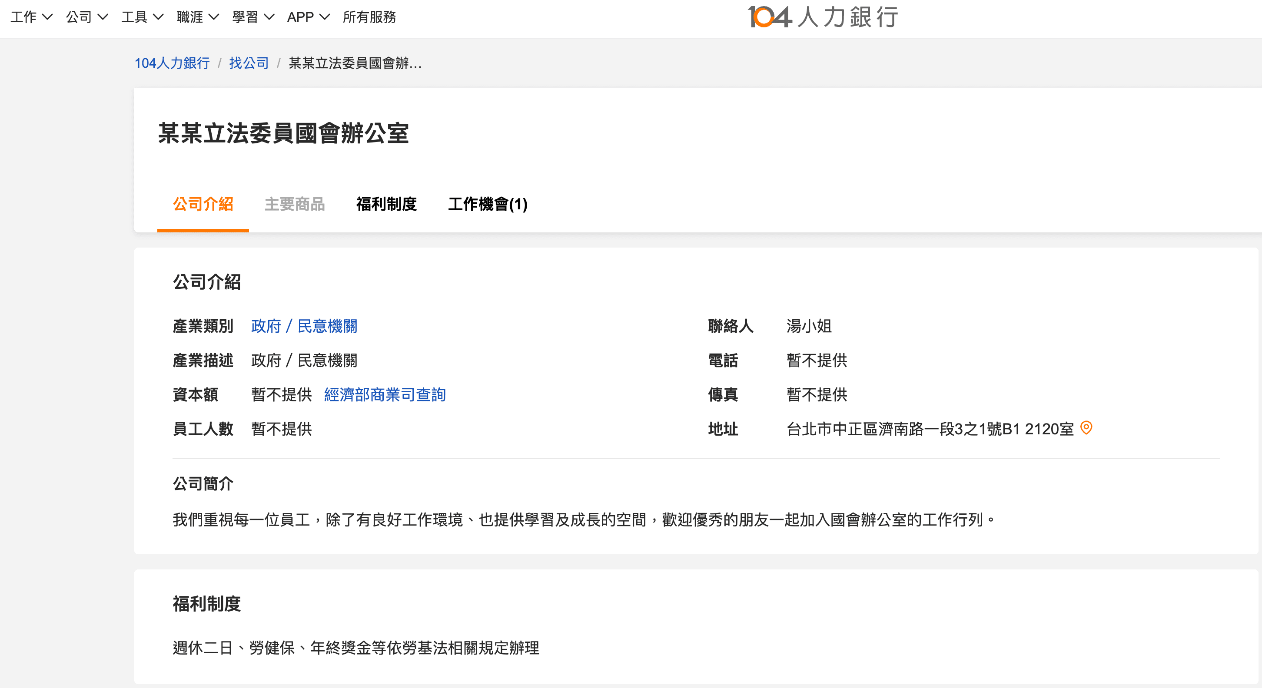
Task: Click the 資本額 label
Action: (x=196, y=395)
